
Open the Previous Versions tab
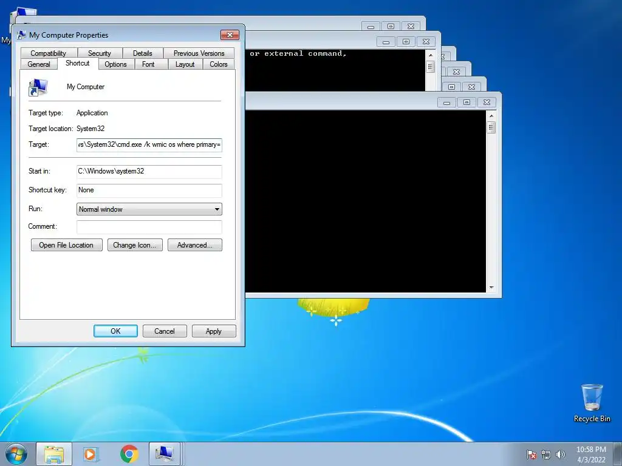[199, 53]
